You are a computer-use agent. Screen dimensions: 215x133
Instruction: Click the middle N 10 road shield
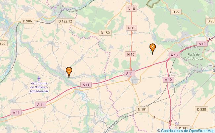[132, 28]
